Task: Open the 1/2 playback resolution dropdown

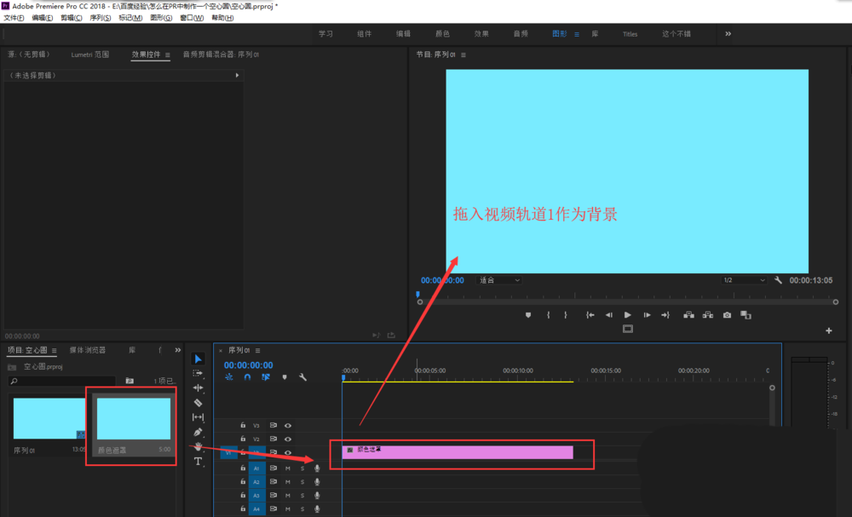Action: pyautogui.click(x=745, y=280)
